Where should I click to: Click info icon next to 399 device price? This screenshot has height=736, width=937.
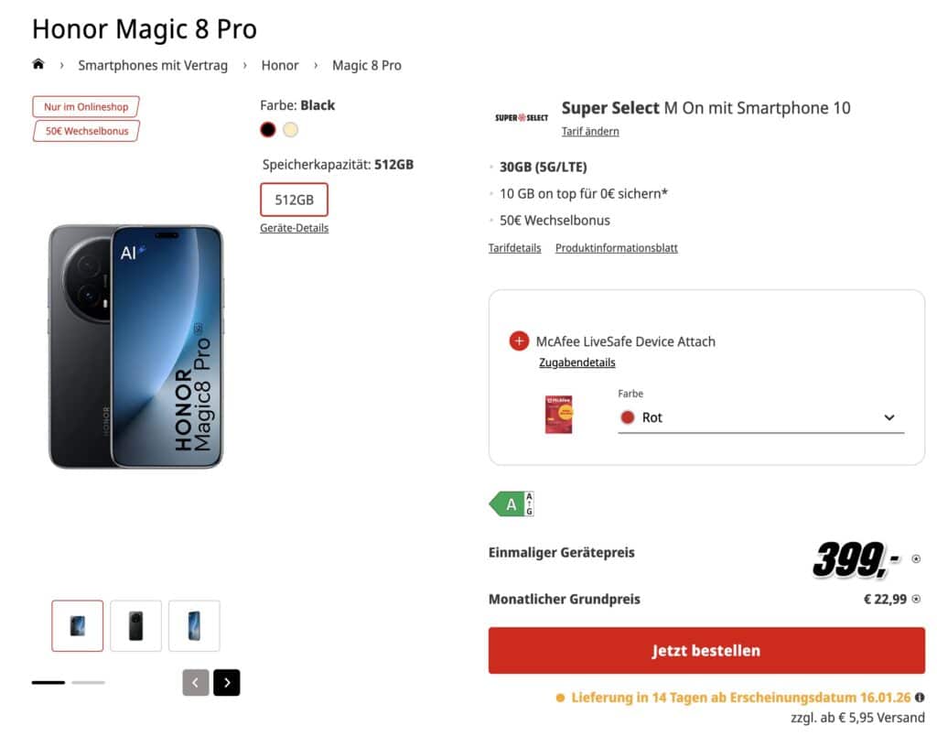tap(916, 558)
